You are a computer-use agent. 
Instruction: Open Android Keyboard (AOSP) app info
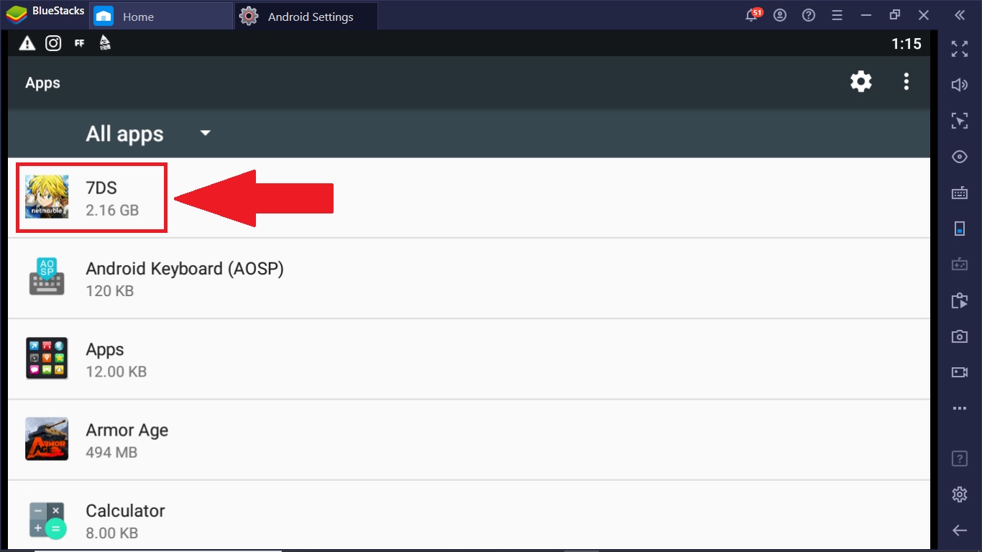coord(469,278)
